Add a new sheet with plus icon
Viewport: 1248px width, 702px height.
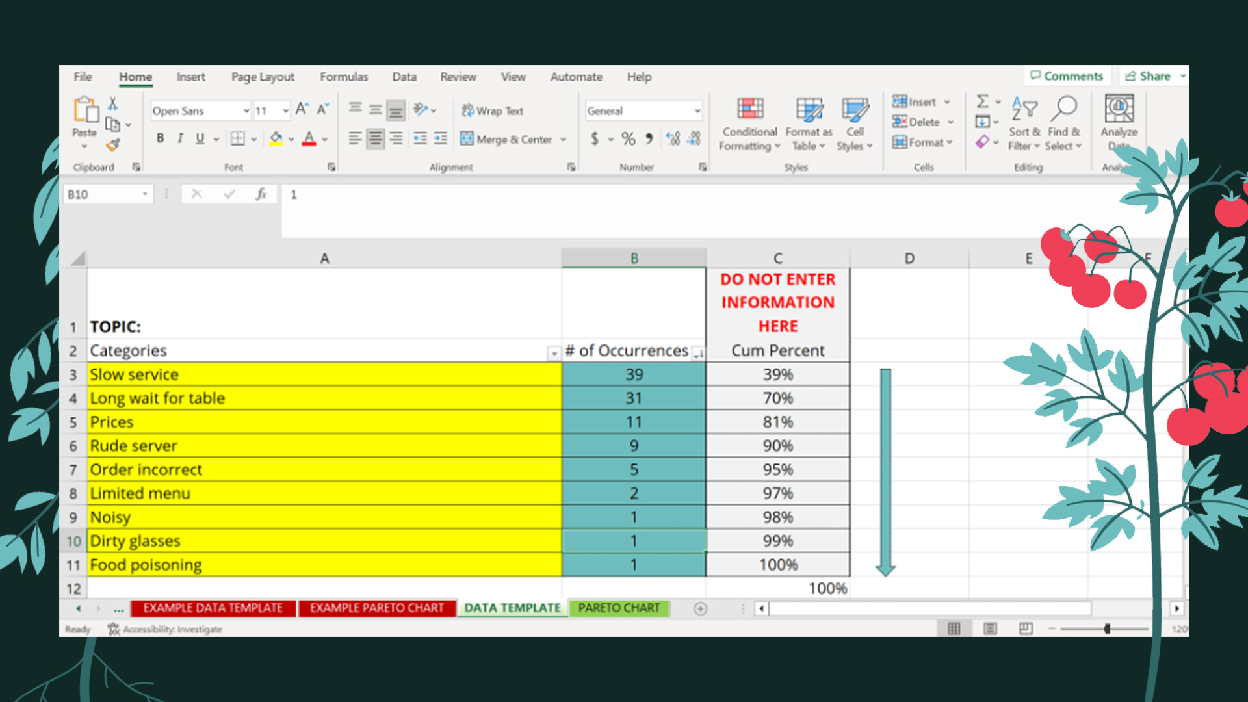tap(700, 609)
